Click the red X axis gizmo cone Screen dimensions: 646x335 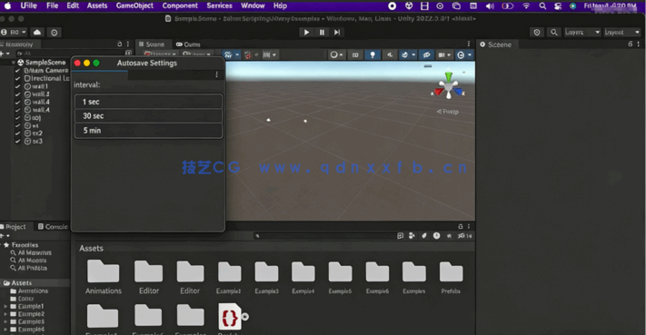point(439,93)
